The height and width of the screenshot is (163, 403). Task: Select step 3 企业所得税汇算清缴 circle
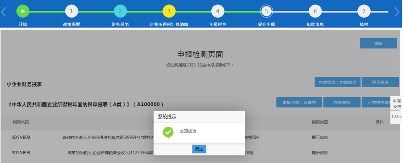pos(169,11)
